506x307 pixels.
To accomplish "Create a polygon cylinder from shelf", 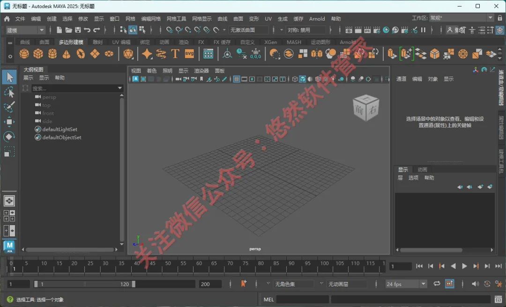I will 52,53.
